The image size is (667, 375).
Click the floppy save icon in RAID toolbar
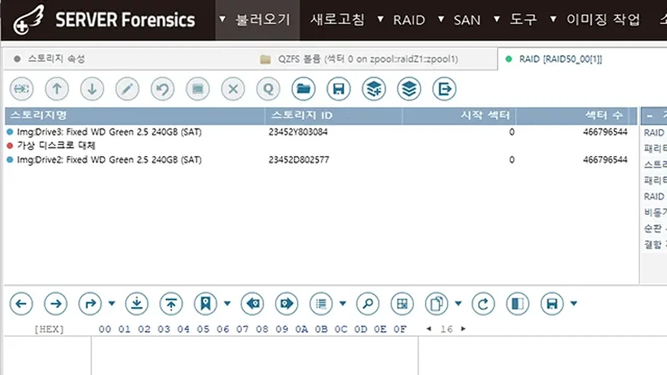[x=339, y=89]
